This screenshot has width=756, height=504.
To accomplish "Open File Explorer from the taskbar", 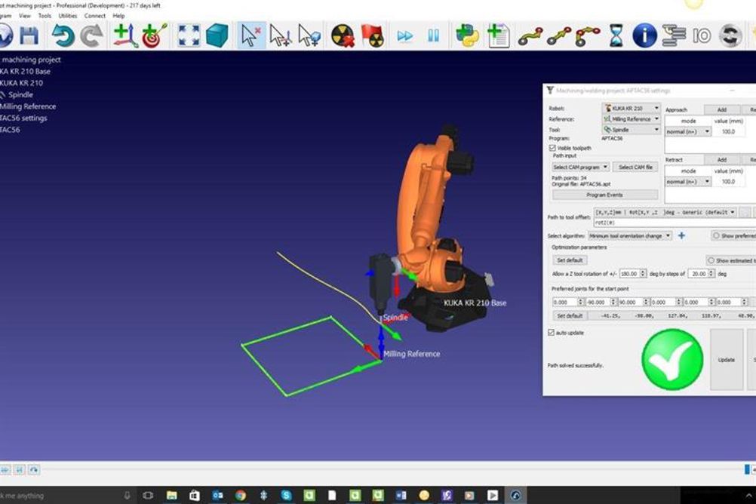I will tap(171, 495).
